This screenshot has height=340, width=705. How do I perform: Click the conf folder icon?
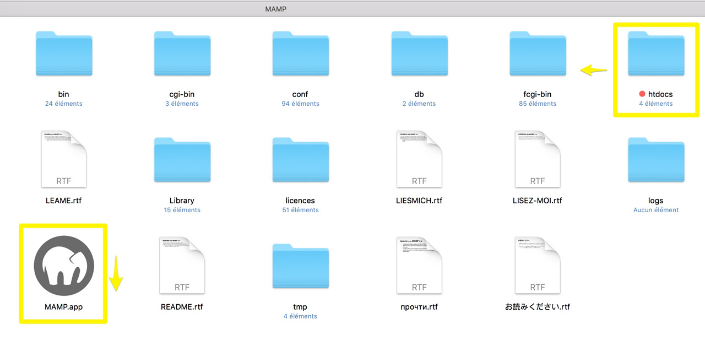(x=301, y=53)
